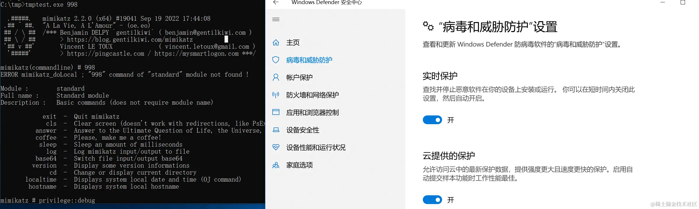Click the blog.gentilkiwi.com/mimikatz URL in terminal
The height and width of the screenshot is (209, 699).
(x=130, y=40)
